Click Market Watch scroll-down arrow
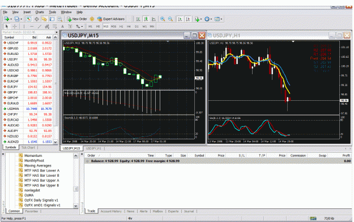This screenshot has height=222, width=354. [x=56, y=142]
